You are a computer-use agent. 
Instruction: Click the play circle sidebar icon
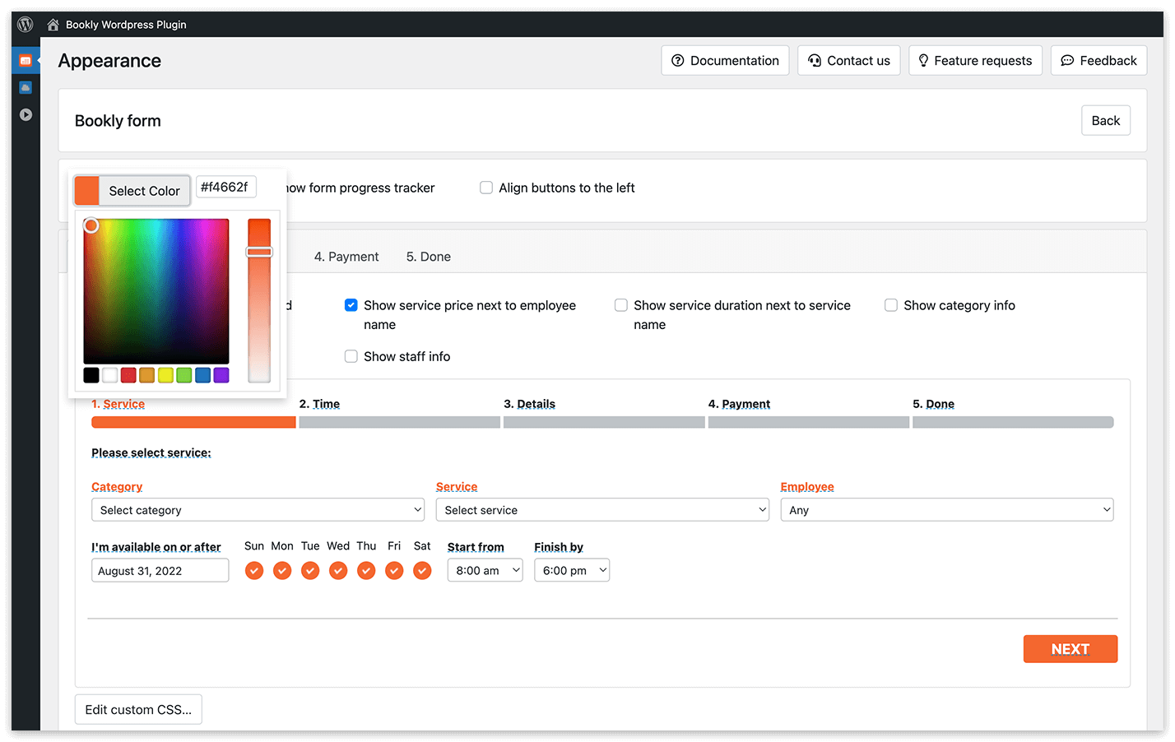click(x=26, y=114)
